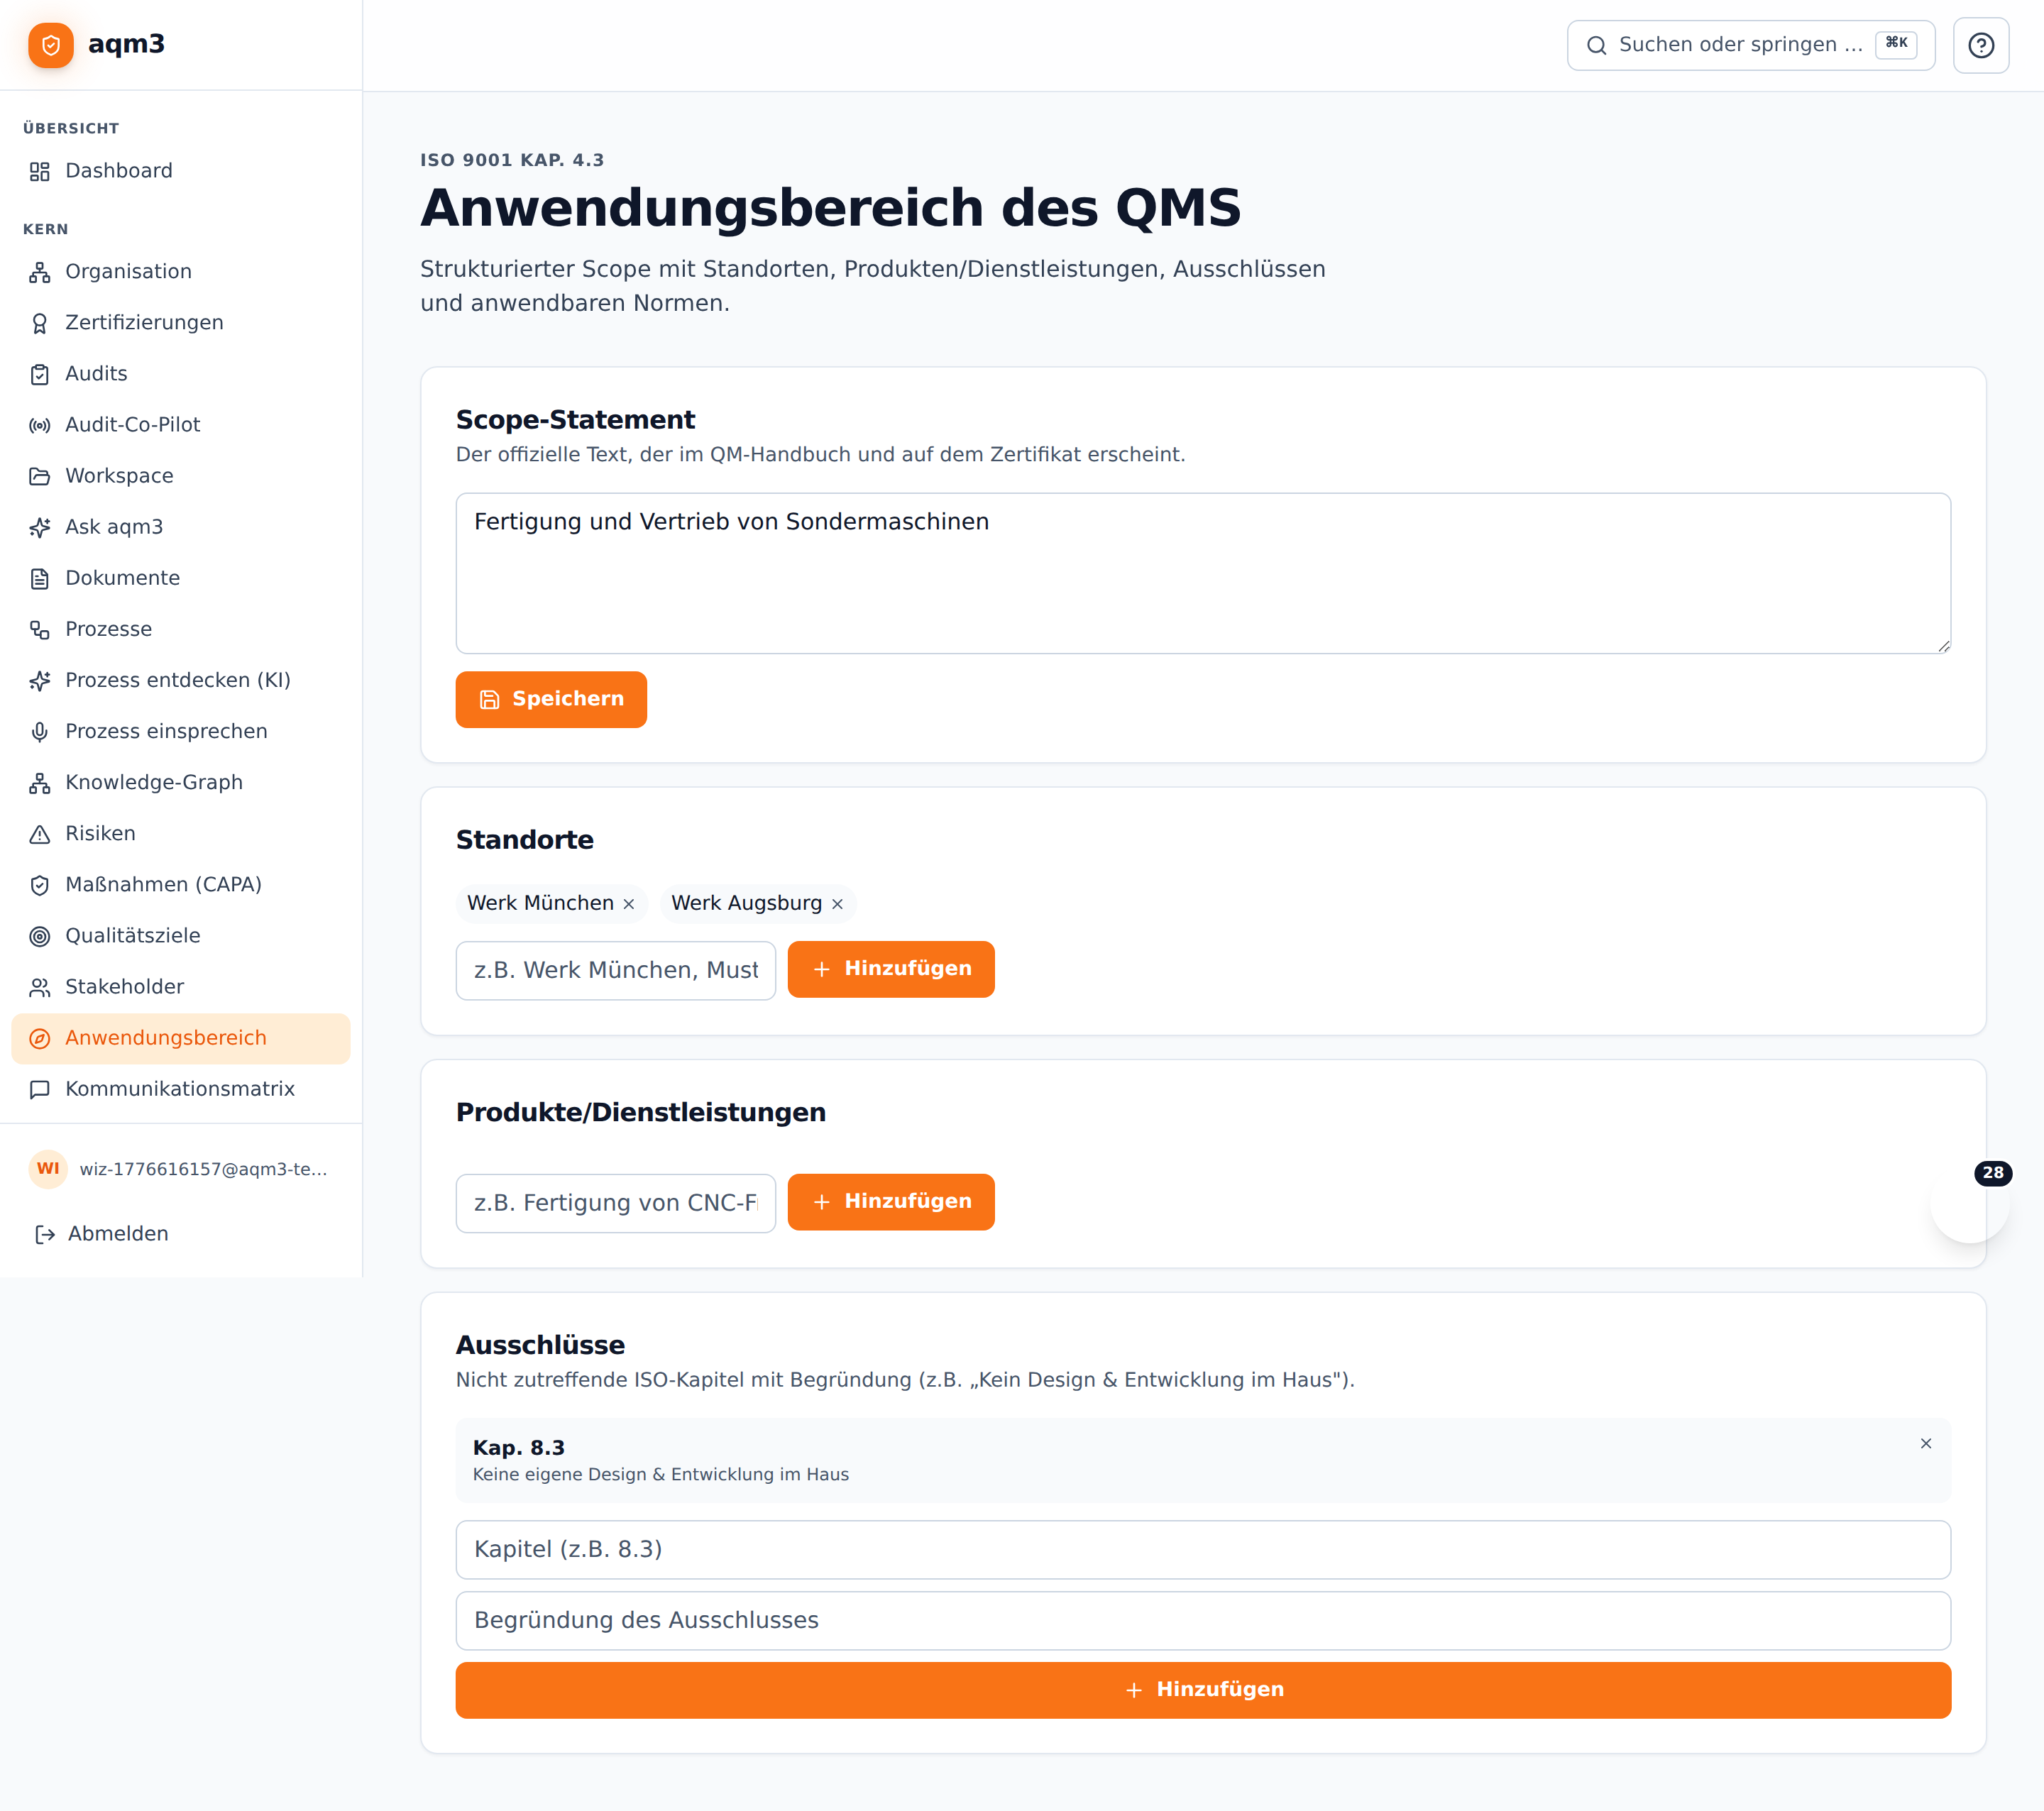Delete the Kap. 8.3 exclusion

[x=1925, y=1443]
